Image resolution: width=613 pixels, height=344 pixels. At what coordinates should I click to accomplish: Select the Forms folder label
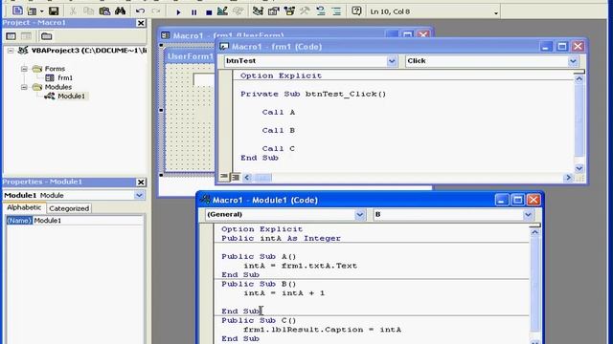point(55,69)
